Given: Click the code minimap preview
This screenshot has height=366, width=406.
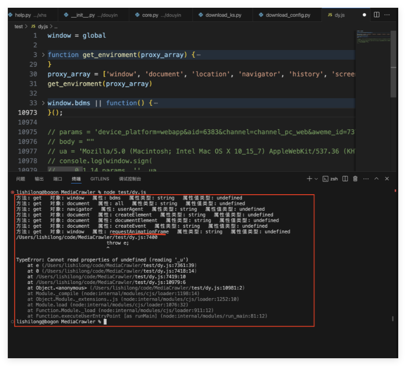Looking at the screenshot, I should 373,37.
